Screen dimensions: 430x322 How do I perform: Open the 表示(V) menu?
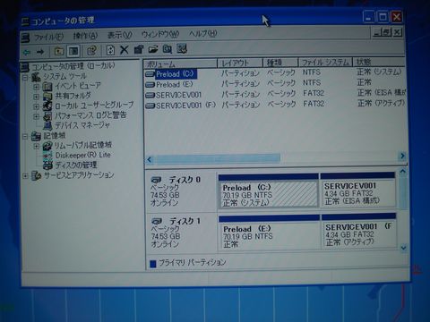click(119, 35)
